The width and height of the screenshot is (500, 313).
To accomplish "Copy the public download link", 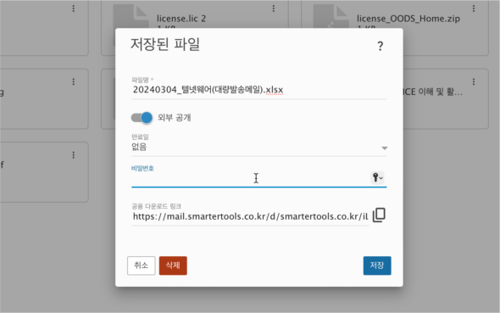I will 379,215.
